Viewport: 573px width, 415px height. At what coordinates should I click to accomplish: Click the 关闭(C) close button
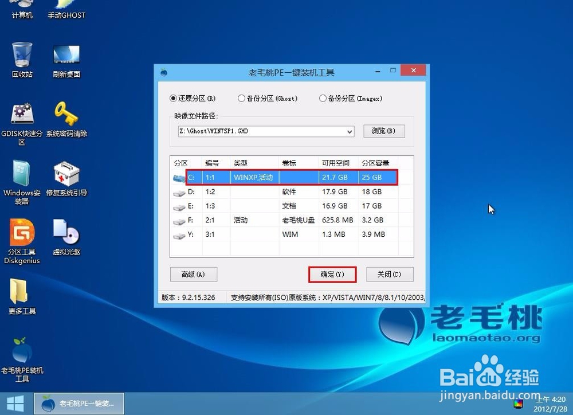390,274
